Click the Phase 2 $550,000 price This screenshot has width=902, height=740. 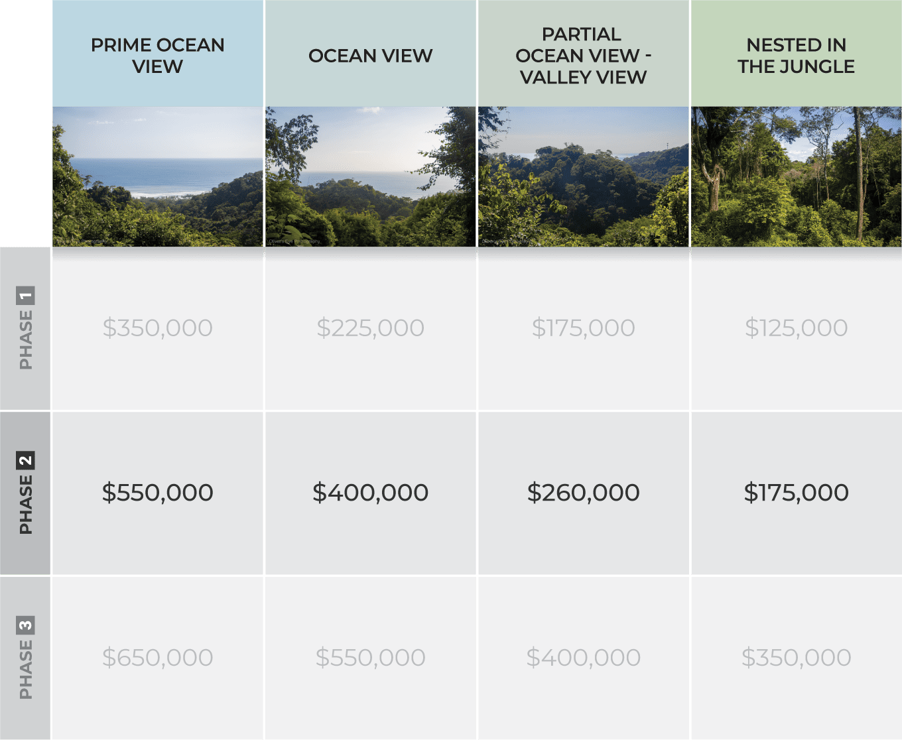(x=158, y=493)
